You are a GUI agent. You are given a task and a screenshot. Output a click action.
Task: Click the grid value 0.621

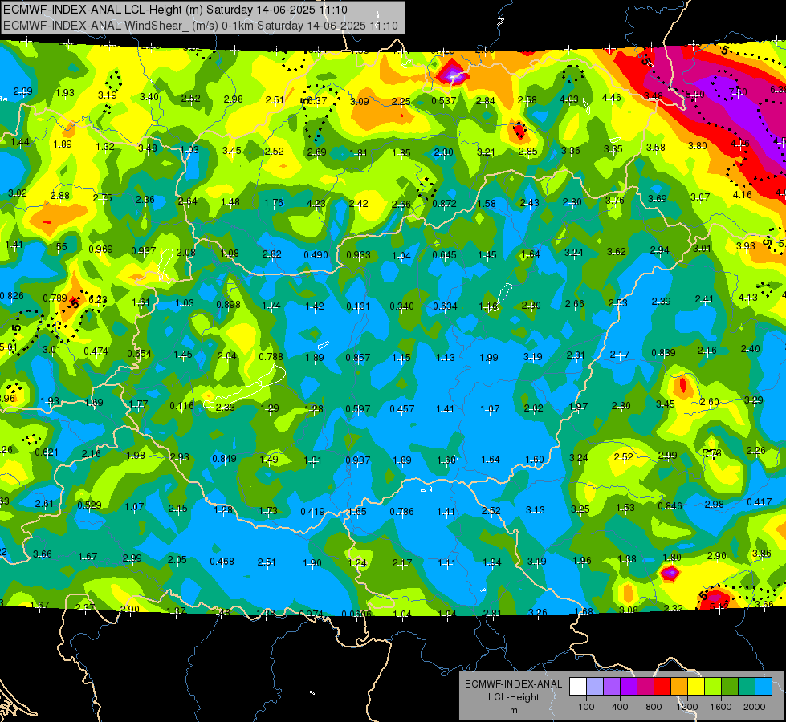click(47, 452)
